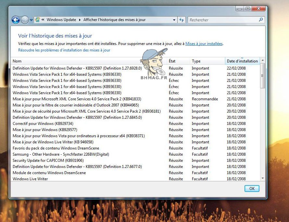Viewport: 289px width, 222px height.
Task: Click the Windows Update icon in address bar
Action: click(37, 20)
